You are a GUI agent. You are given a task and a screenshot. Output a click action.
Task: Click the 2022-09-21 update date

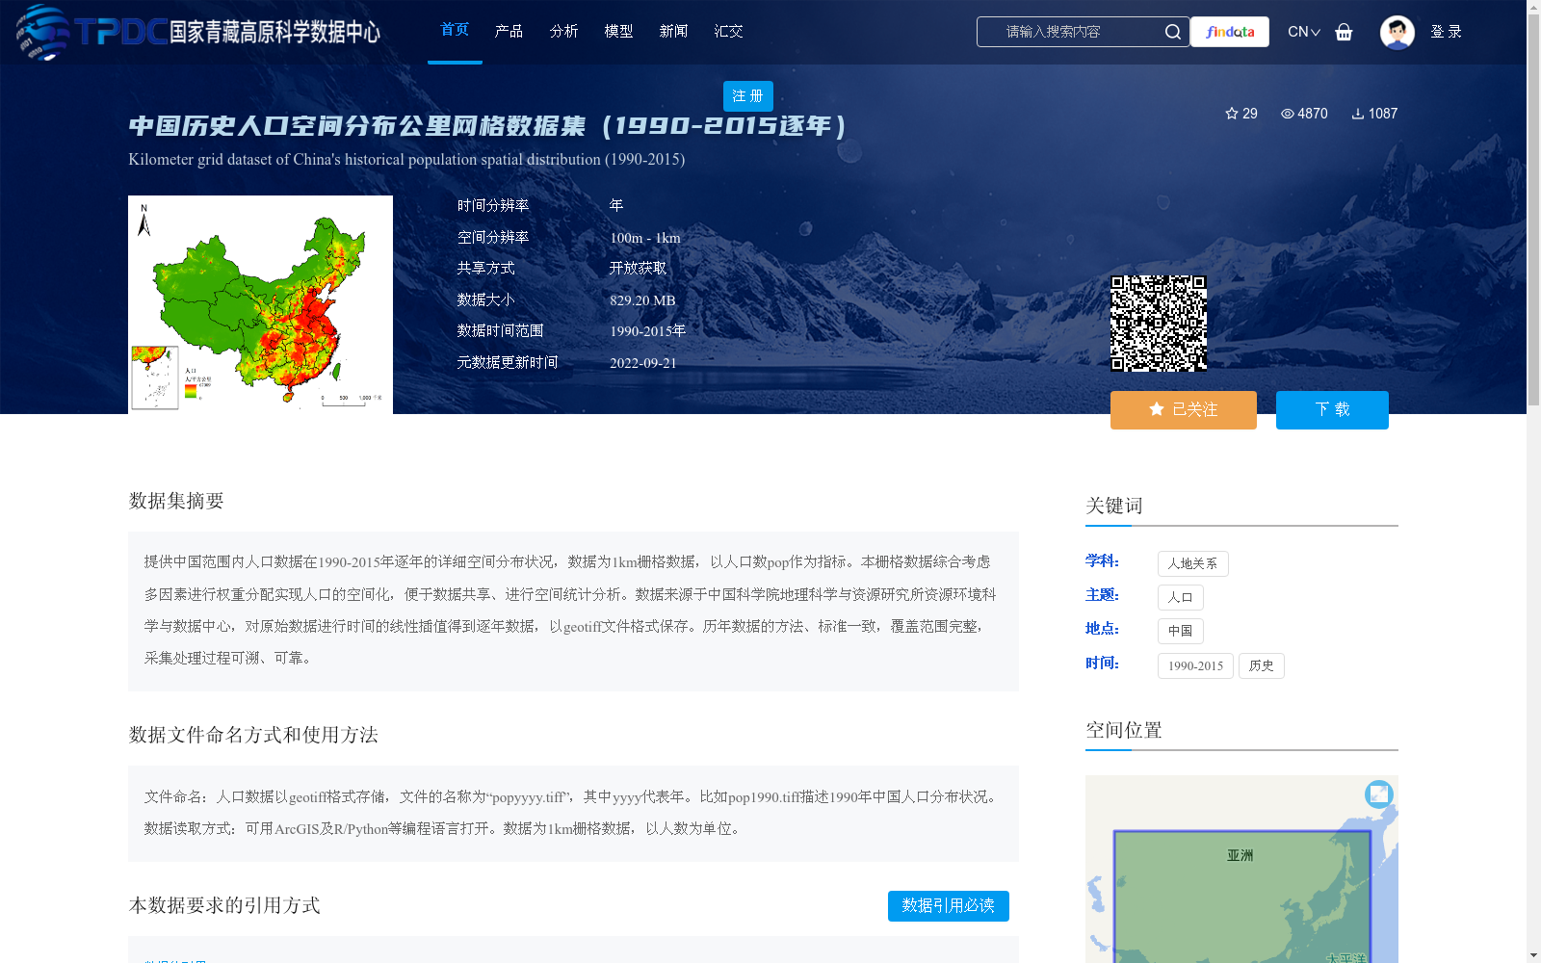pos(643,363)
